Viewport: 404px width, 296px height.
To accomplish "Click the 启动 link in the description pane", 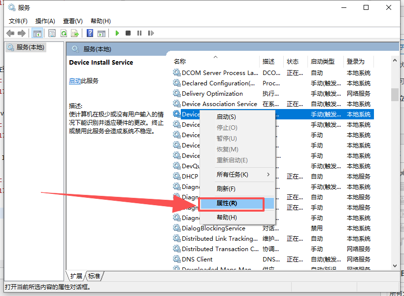I will tap(74, 81).
